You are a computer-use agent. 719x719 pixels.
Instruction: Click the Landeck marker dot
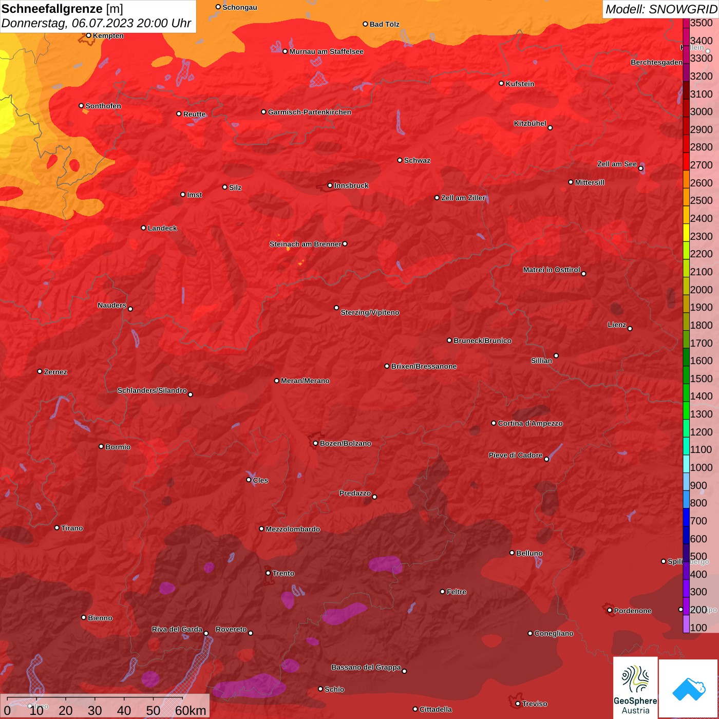(x=144, y=228)
